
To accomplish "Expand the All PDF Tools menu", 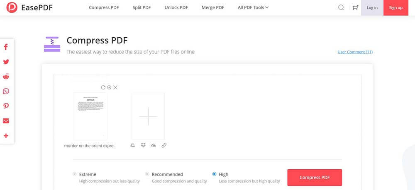I will [x=253, y=7].
